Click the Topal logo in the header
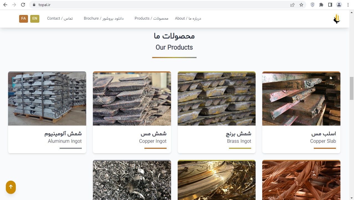 coord(337,19)
